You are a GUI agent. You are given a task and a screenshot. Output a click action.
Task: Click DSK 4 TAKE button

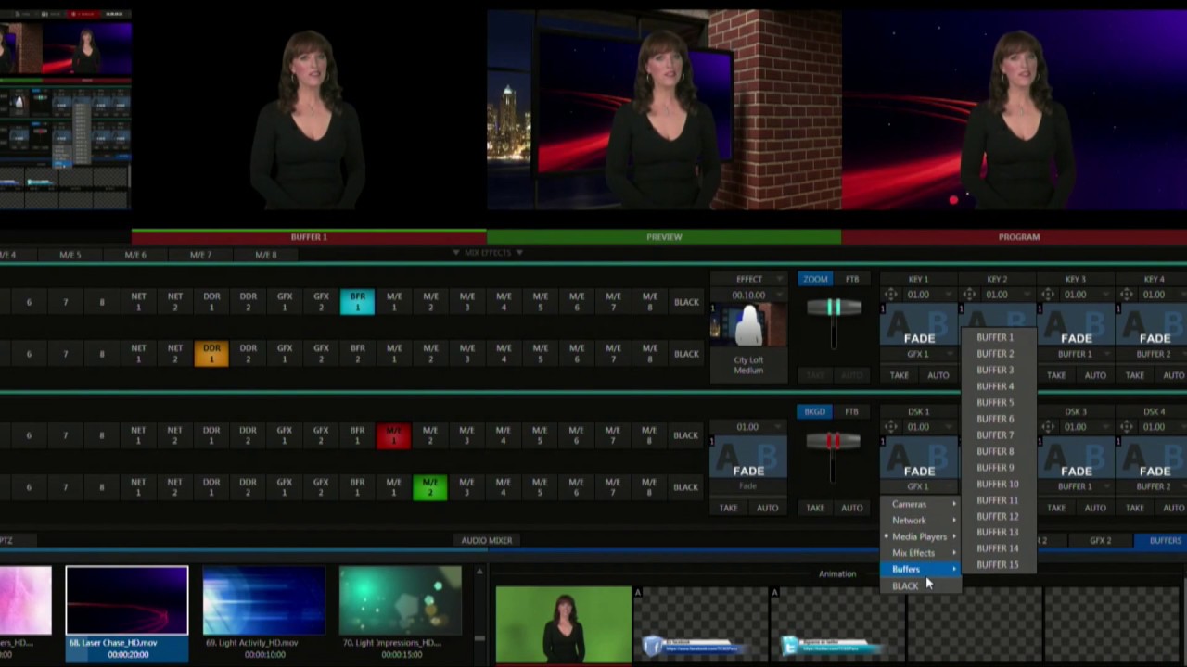tap(1134, 508)
